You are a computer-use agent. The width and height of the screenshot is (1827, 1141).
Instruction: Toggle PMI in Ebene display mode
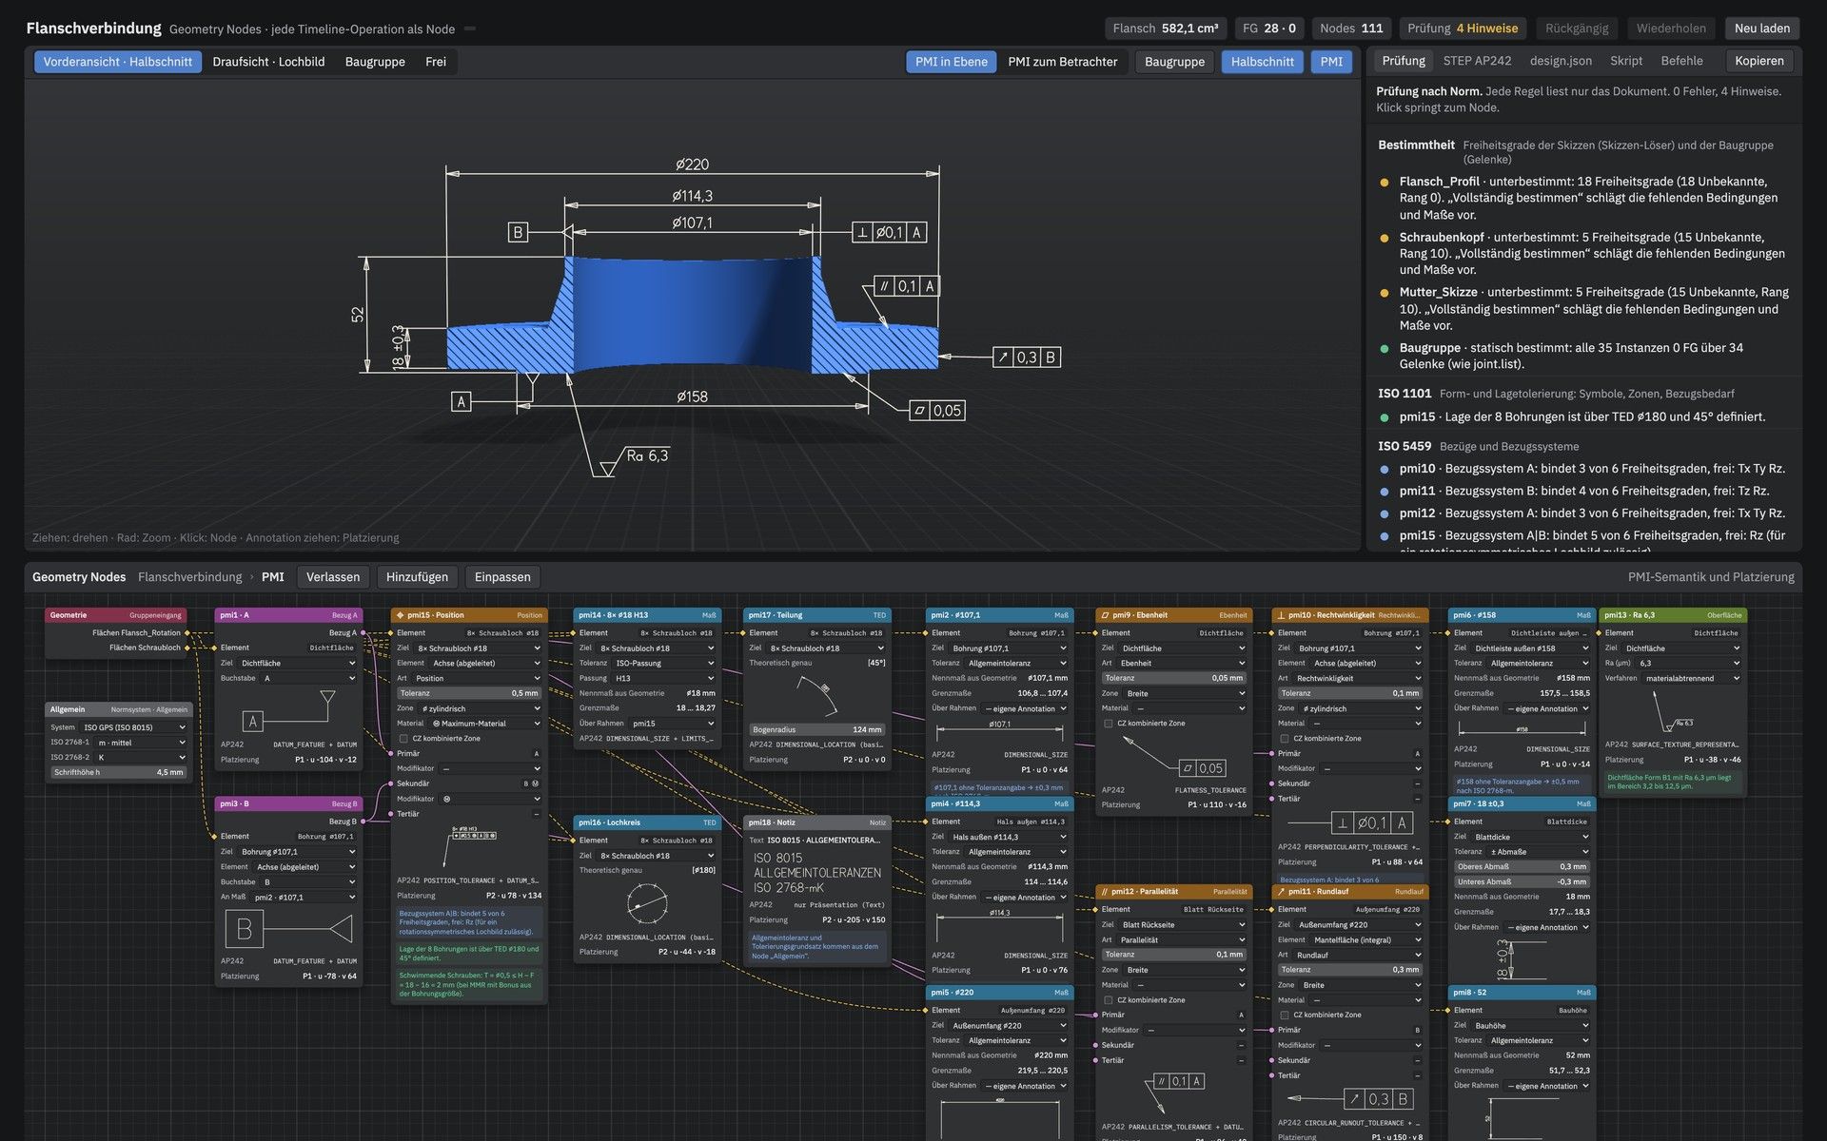tap(951, 62)
